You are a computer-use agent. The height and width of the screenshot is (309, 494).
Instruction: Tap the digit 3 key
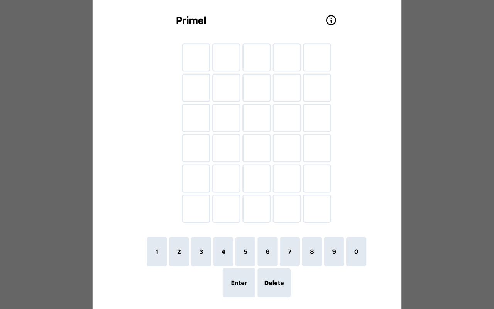pos(201,251)
